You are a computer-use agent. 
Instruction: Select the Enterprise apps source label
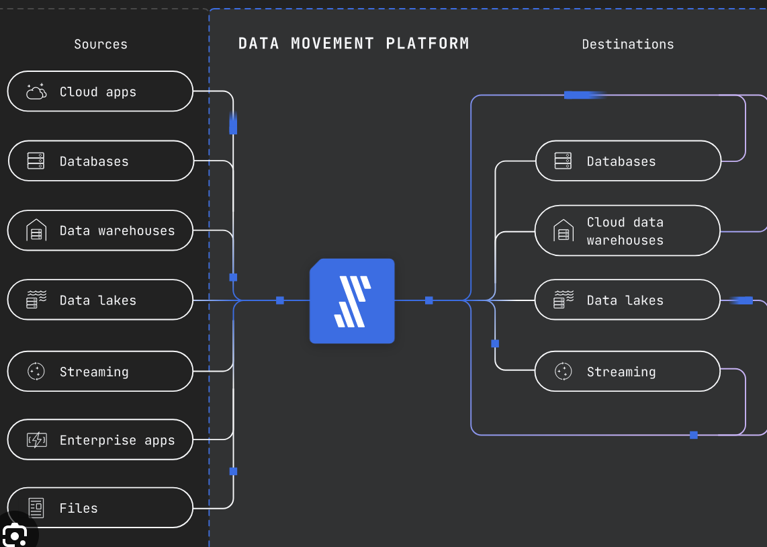pyautogui.click(x=117, y=440)
